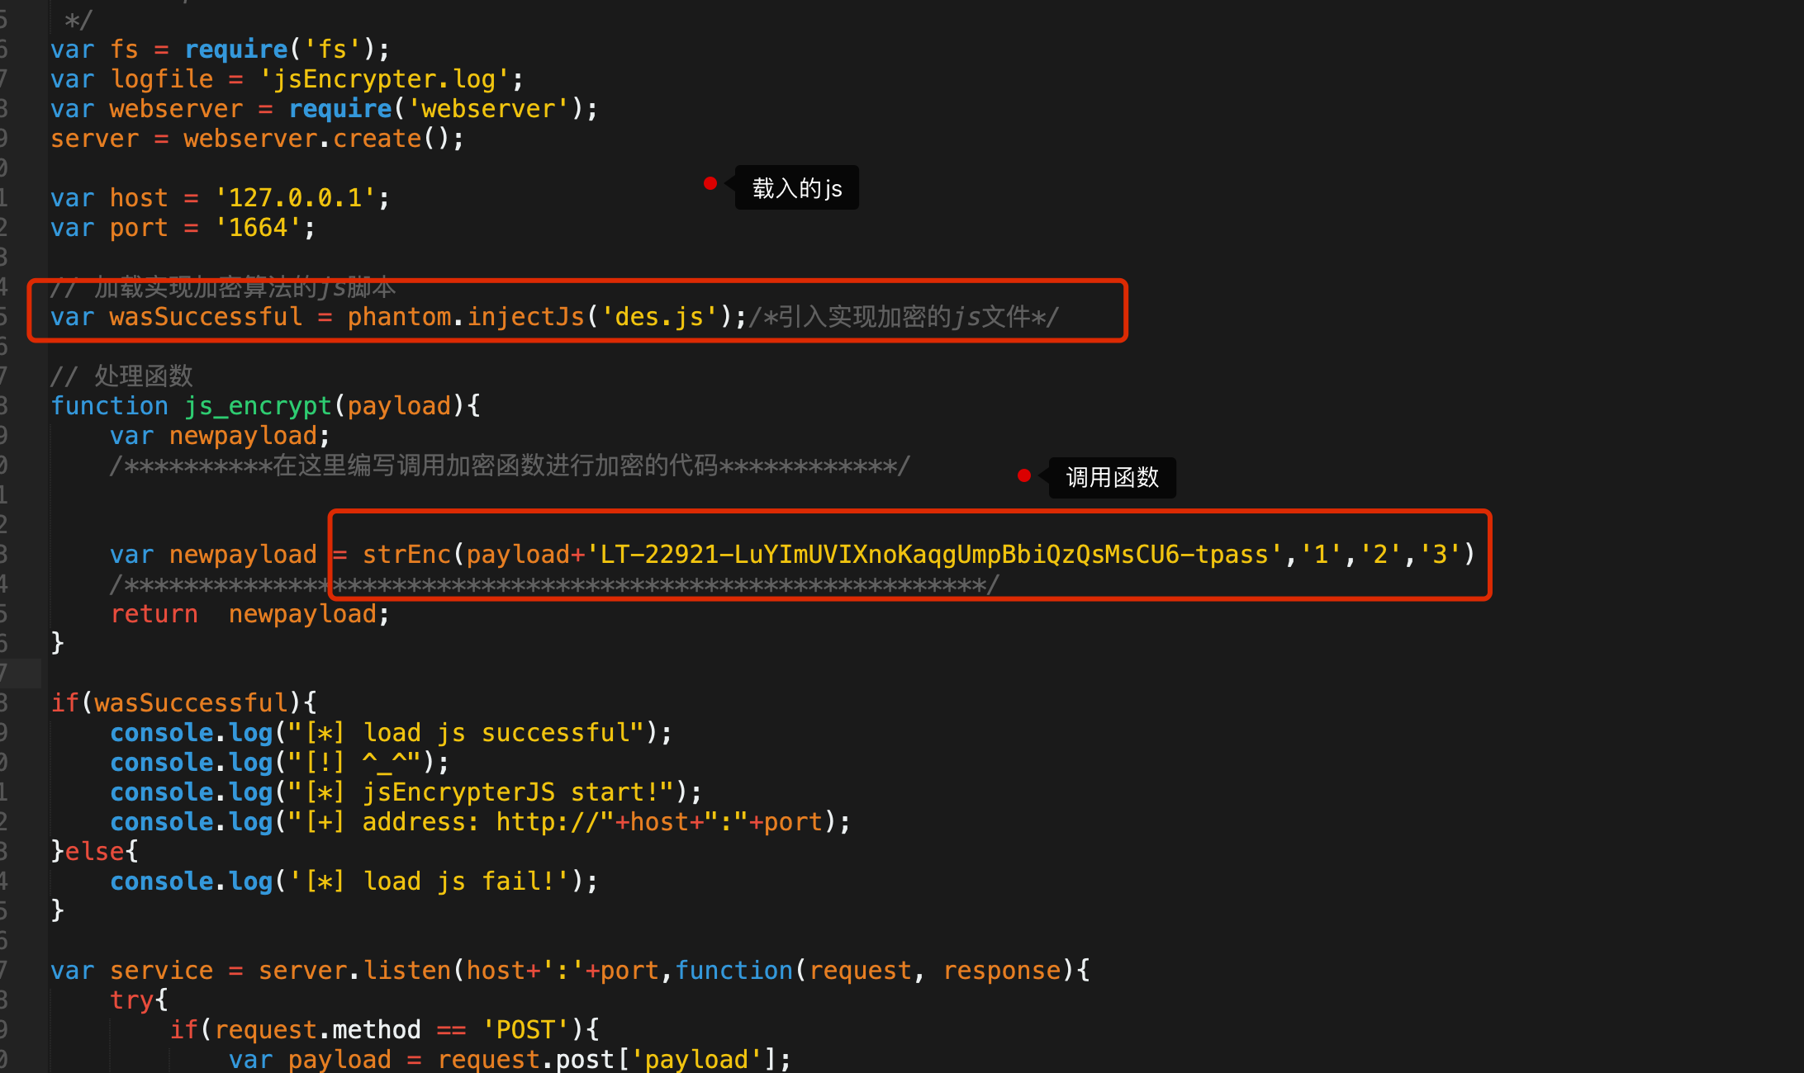Click server.listen in the service declaration

pos(354,971)
